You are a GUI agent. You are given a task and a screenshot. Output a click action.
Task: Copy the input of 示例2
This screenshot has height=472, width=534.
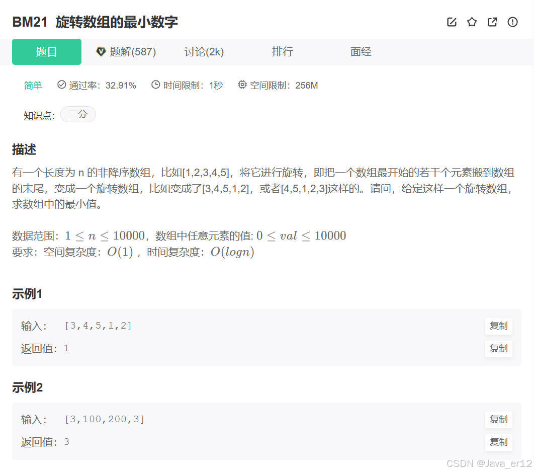[498, 420]
